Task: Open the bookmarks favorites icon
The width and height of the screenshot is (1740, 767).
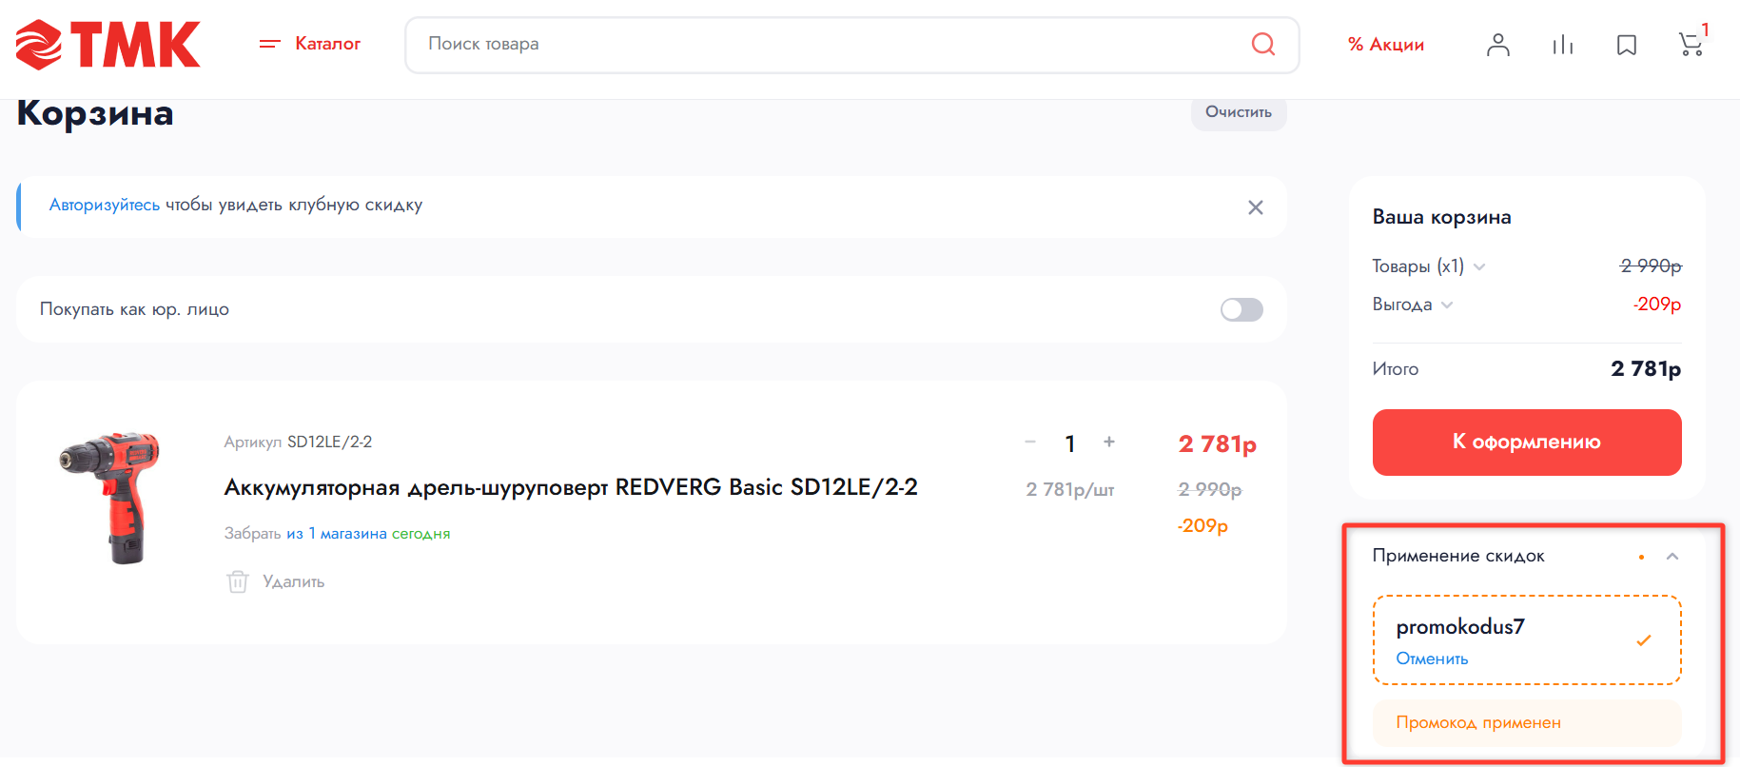Action: [x=1627, y=45]
